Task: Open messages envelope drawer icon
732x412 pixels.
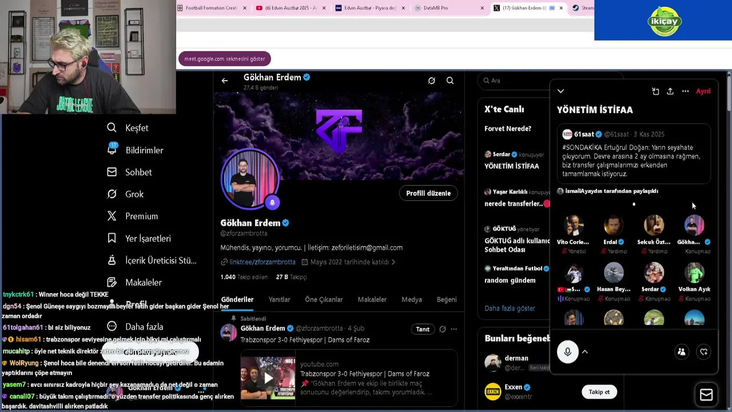Action: pyautogui.click(x=706, y=395)
